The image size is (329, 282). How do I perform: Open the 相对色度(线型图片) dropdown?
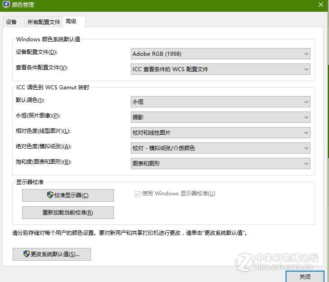220,132
